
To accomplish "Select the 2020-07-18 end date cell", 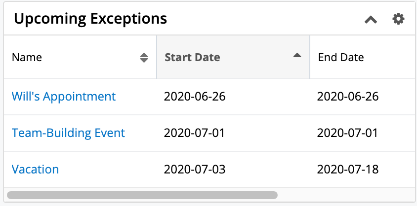I will tap(348, 170).
